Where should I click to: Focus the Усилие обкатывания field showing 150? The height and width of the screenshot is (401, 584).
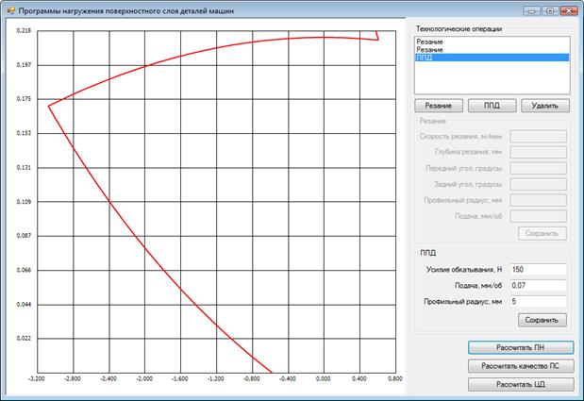point(537,270)
